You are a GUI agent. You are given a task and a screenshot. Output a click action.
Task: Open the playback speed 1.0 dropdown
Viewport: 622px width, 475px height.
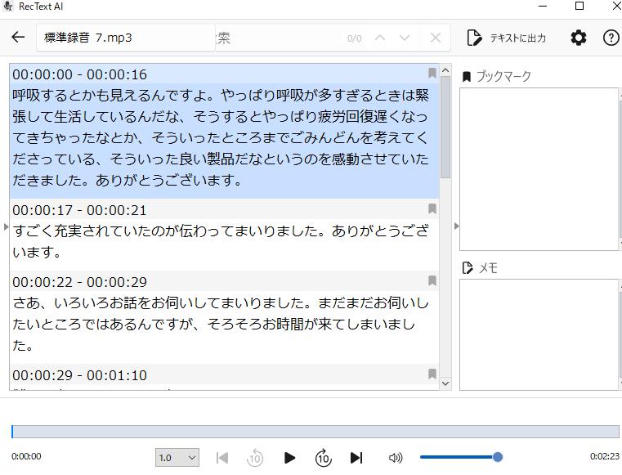click(x=177, y=458)
